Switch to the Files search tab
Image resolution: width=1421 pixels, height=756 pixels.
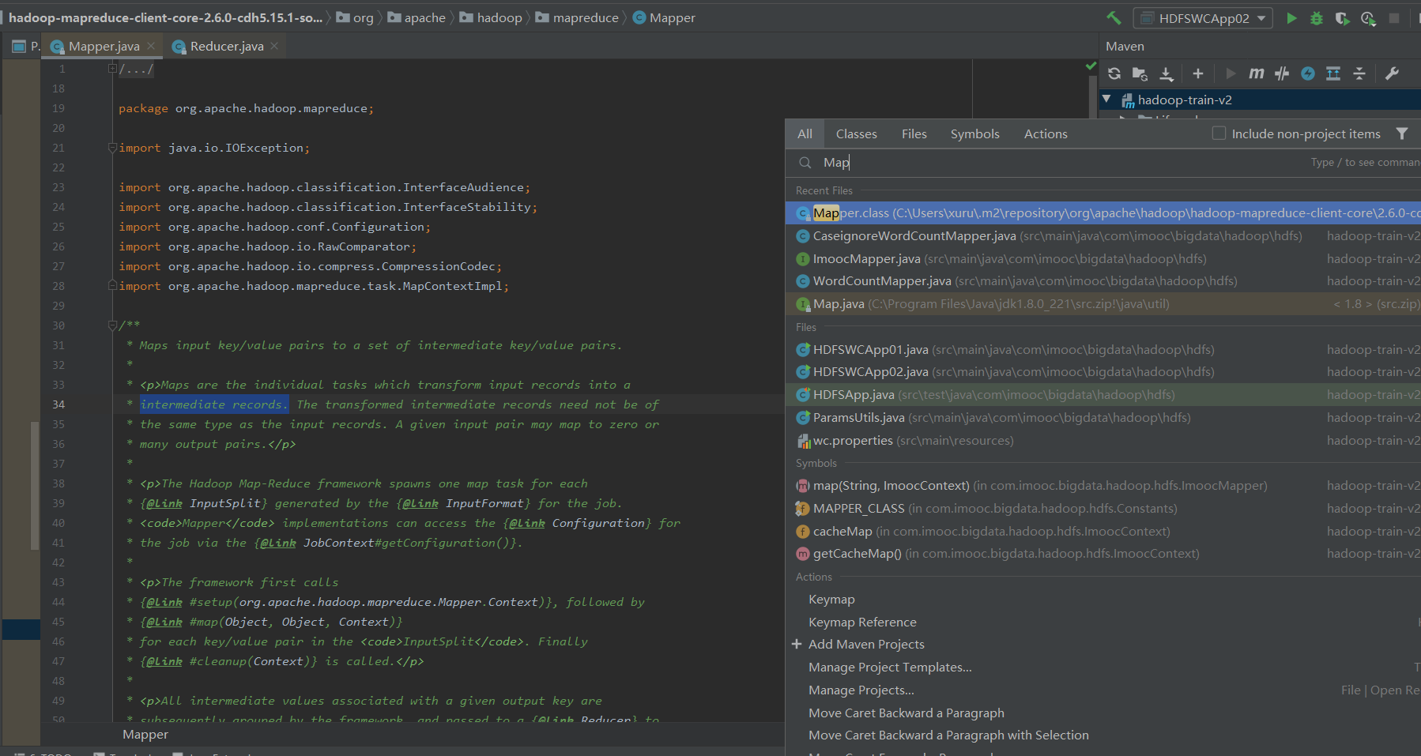914,134
